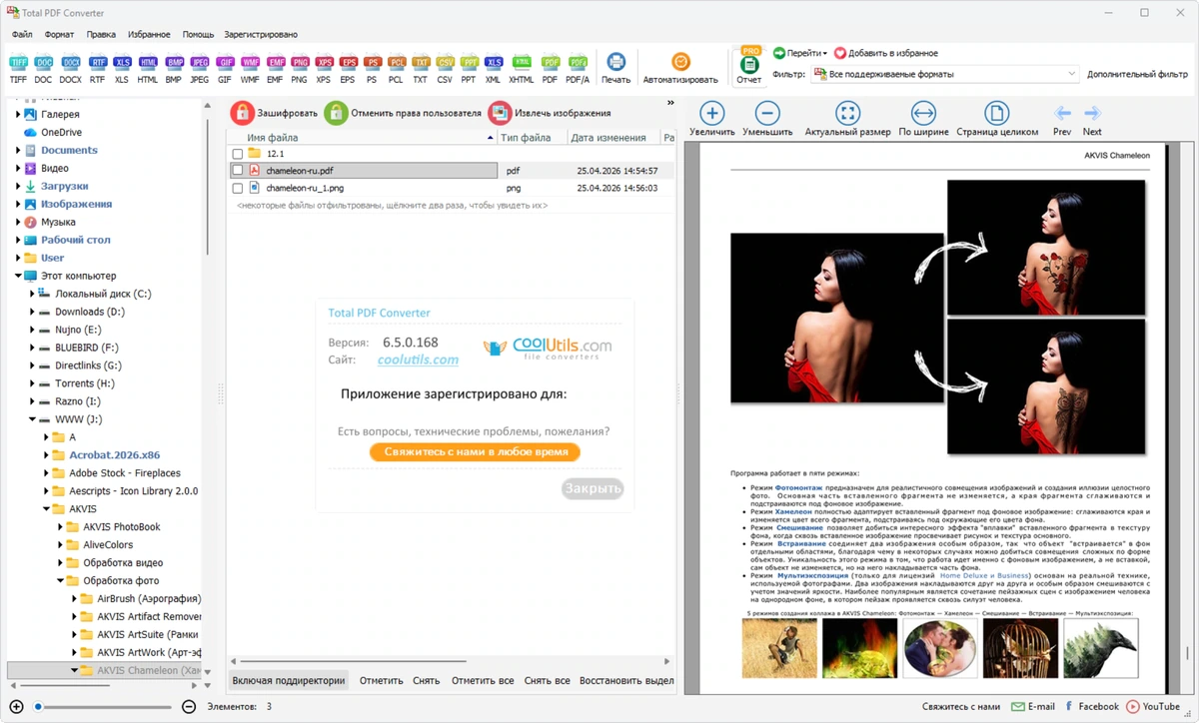Expand the Documents tree node

pyautogui.click(x=18, y=150)
